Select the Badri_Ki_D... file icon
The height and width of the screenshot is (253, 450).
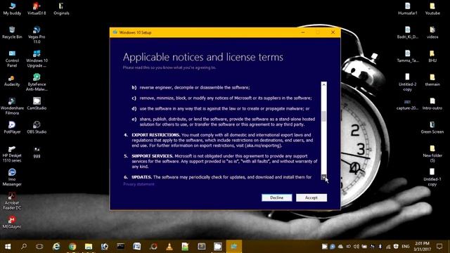tap(408, 32)
